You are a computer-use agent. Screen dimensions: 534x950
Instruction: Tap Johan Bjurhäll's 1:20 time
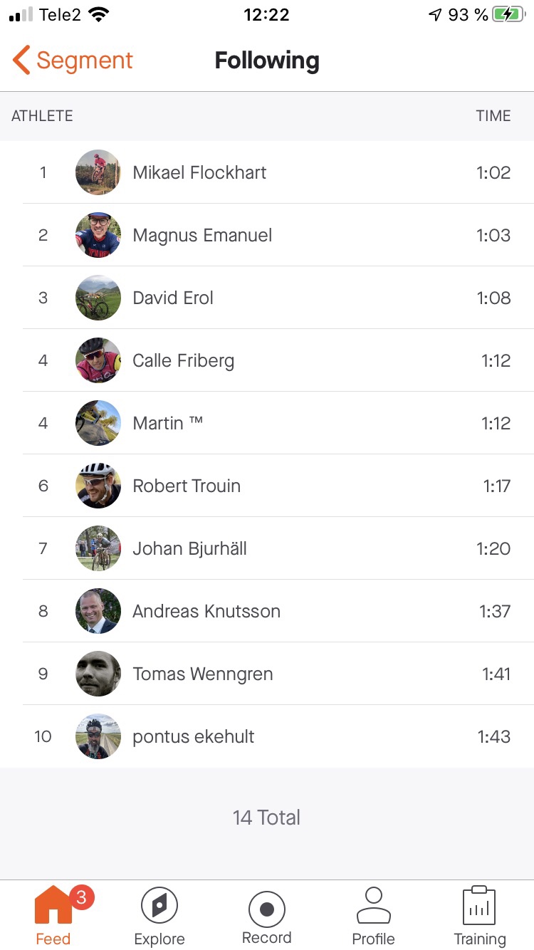coord(493,548)
